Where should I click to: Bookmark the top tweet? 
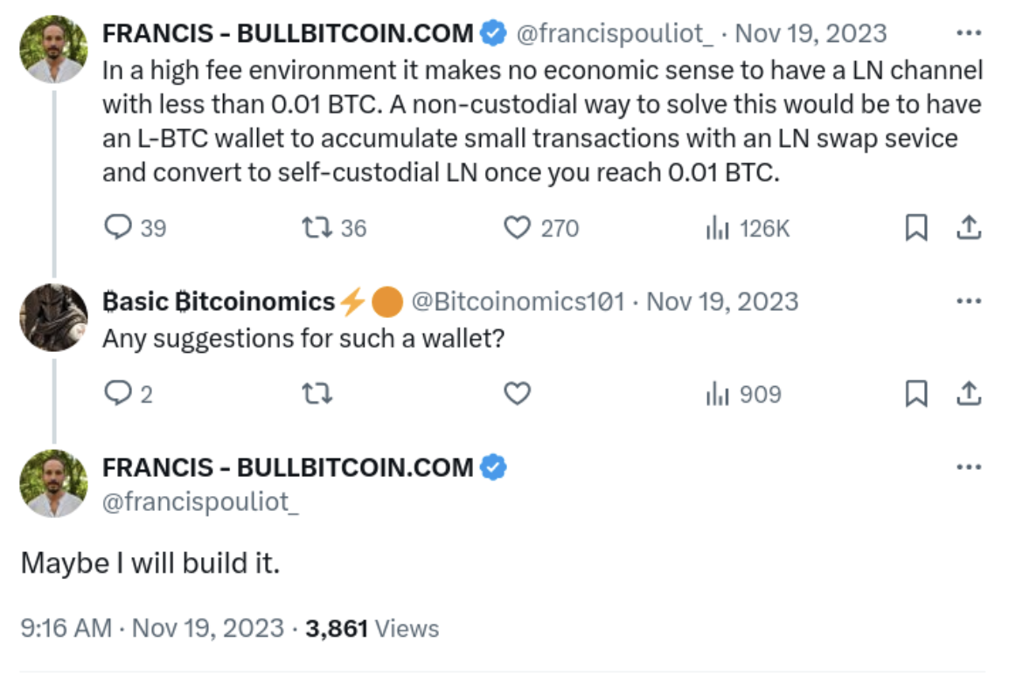915,227
